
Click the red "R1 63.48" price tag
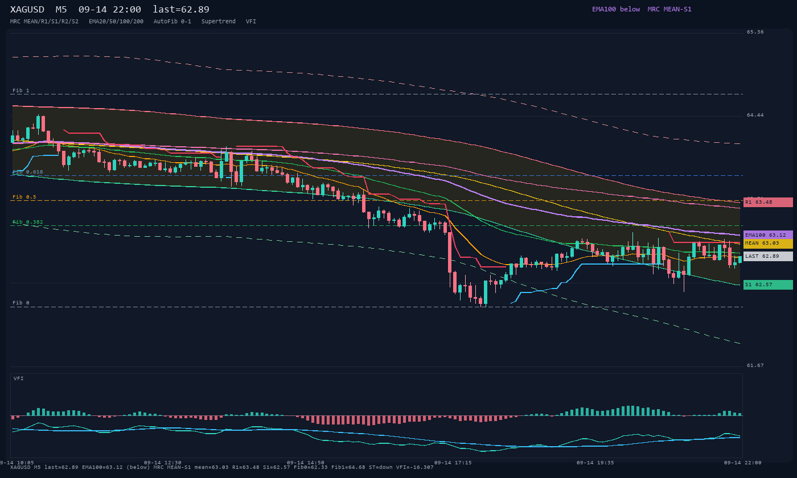coord(768,202)
